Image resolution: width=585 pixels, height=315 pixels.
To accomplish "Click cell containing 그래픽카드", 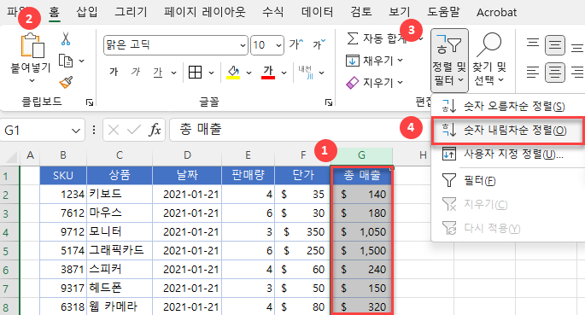I will coord(120,250).
